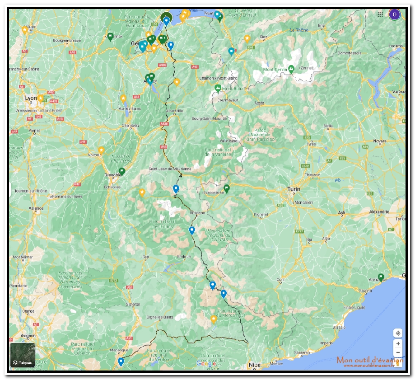Select the green flag marker near Grenoble

click(x=121, y=171)
